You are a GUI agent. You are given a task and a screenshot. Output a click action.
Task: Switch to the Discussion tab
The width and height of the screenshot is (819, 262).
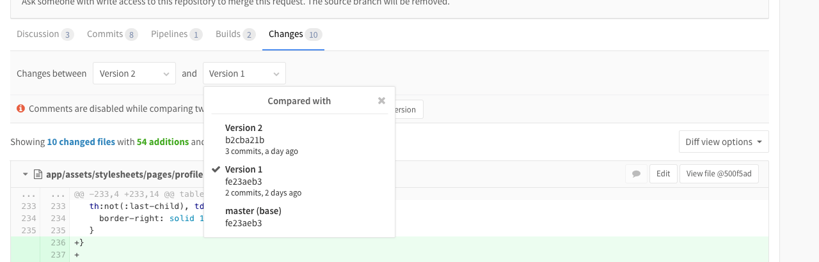(x=45, y=35)
